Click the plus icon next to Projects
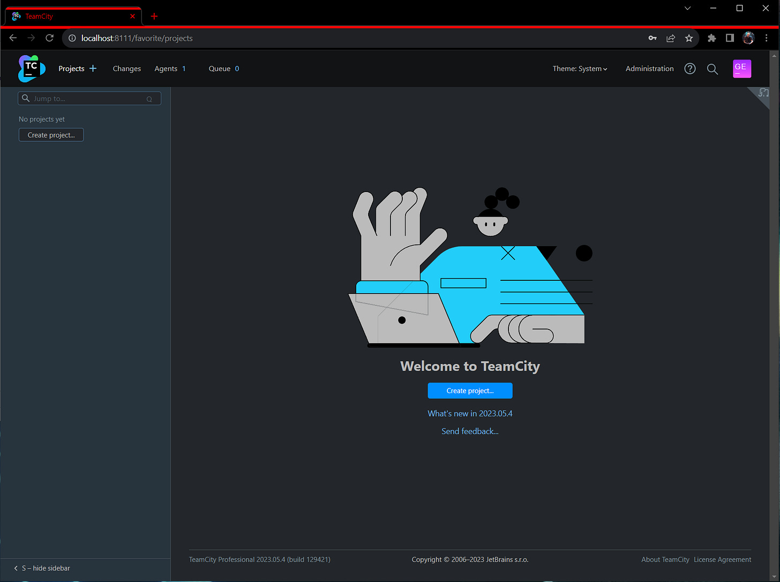780x582 pixels. pyautogui.click(x=93, y=68)
